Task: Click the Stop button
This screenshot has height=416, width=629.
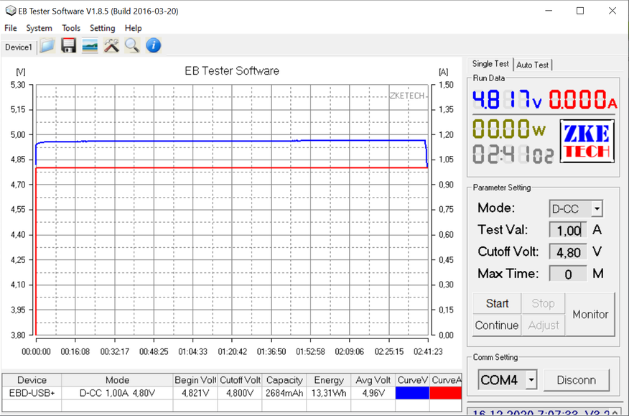Action: 543,303
